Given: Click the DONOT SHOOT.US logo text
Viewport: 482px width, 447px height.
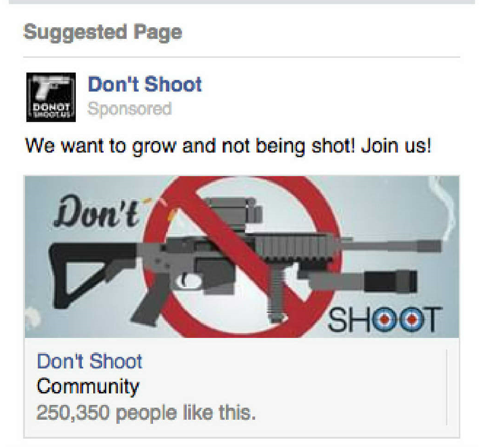Looking at the screenshot, I should [51, 110].
